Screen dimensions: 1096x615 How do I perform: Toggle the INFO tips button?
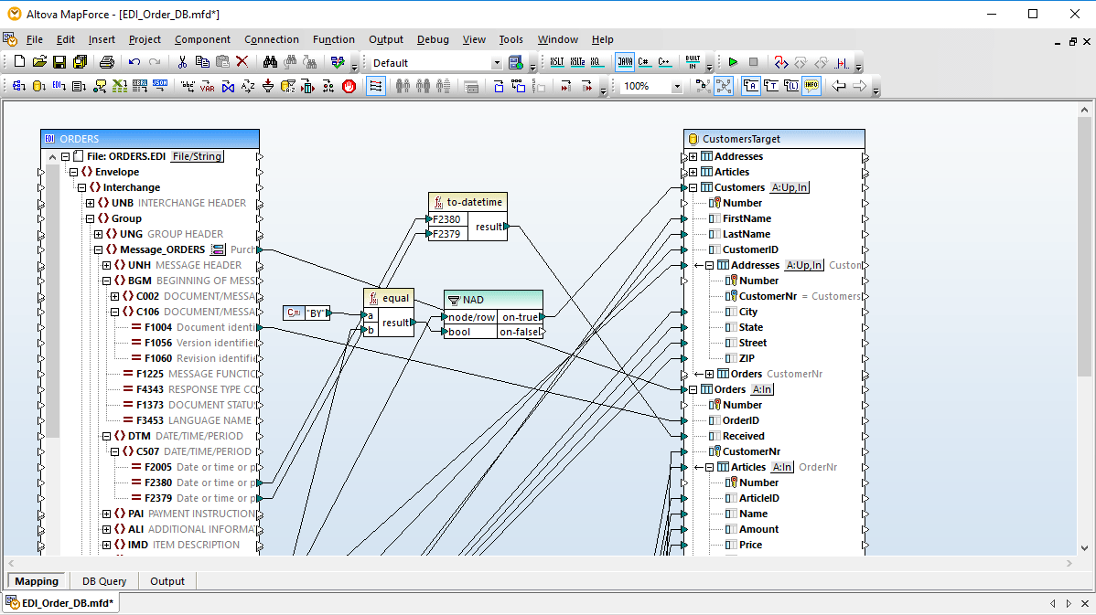(x=811, y=86)
